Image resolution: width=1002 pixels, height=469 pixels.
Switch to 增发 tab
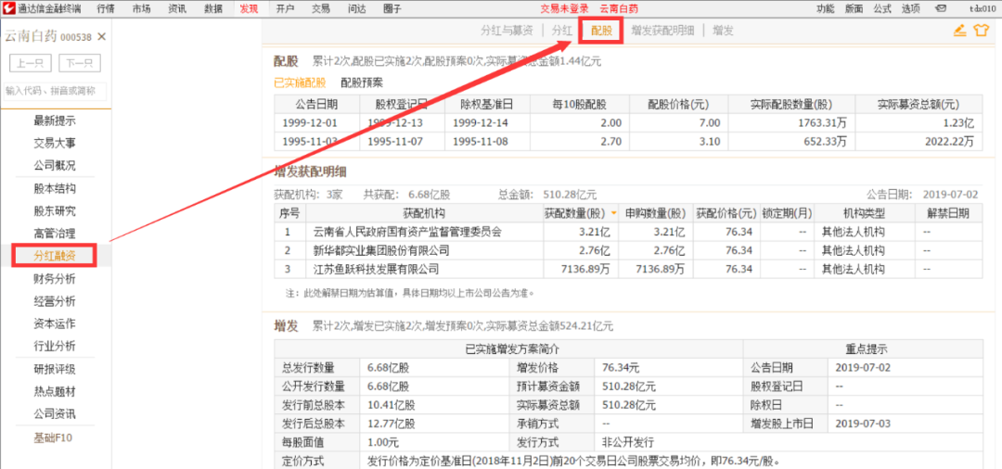point(723,30)
